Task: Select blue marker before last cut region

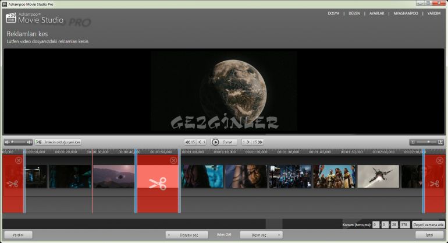Action: [x=424, y=182]
